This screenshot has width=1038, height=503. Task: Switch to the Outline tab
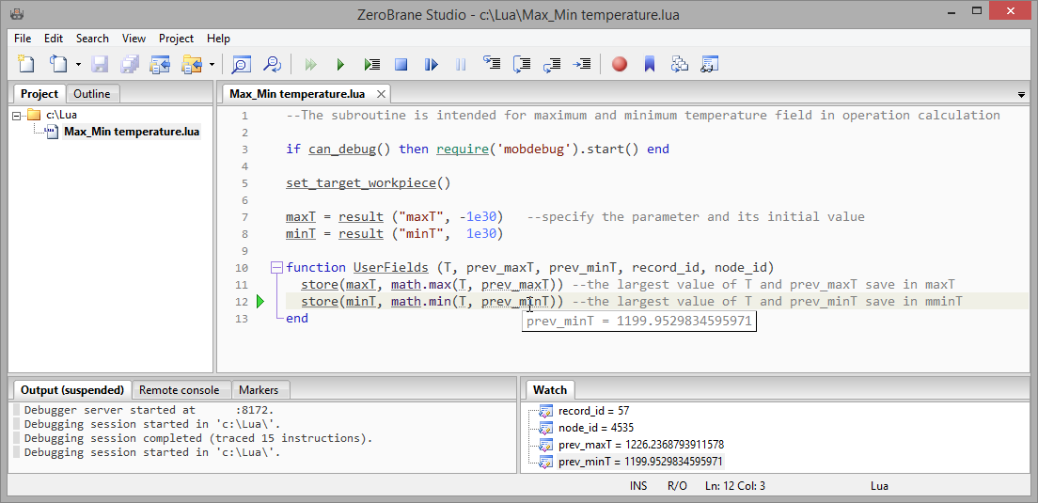92,93
